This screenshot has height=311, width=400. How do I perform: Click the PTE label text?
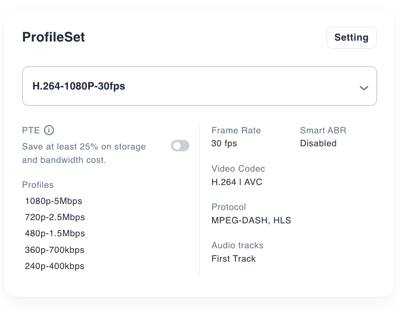click(x=31, y=131)
